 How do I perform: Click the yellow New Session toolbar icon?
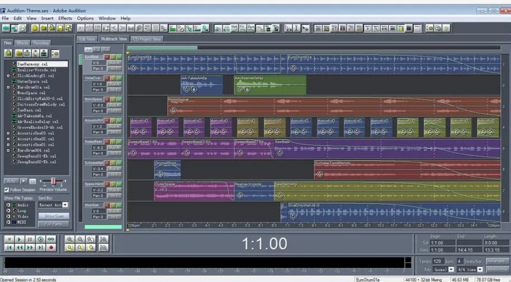(35, 28)
